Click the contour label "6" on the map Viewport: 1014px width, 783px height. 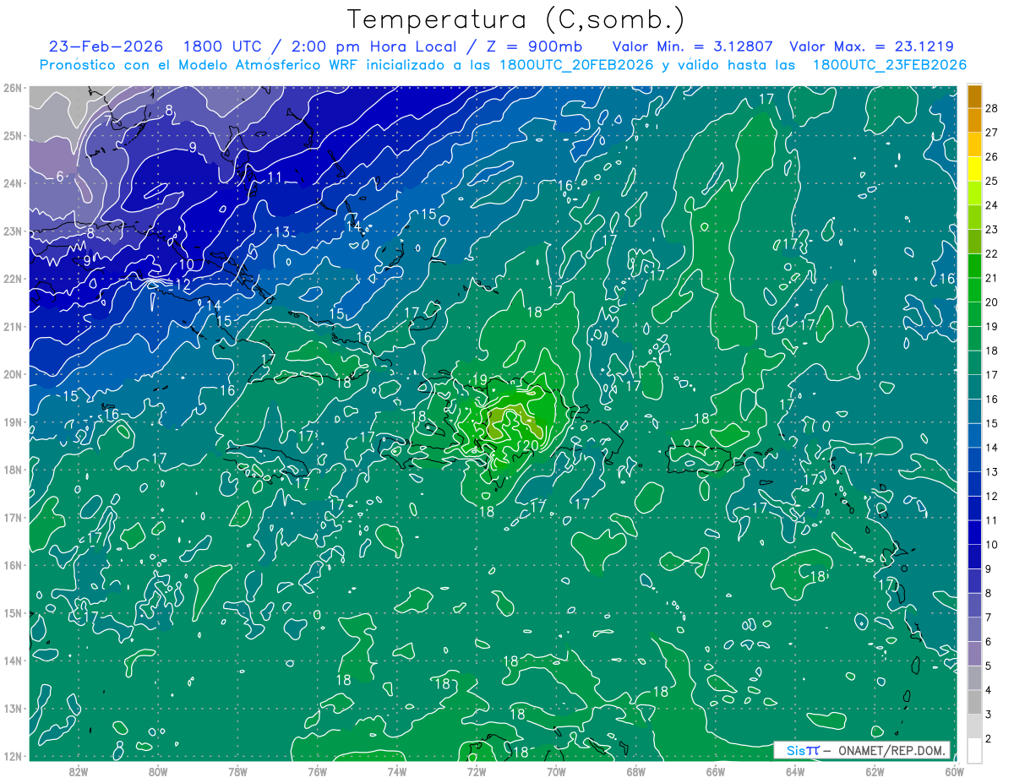(x=59, y=177)
